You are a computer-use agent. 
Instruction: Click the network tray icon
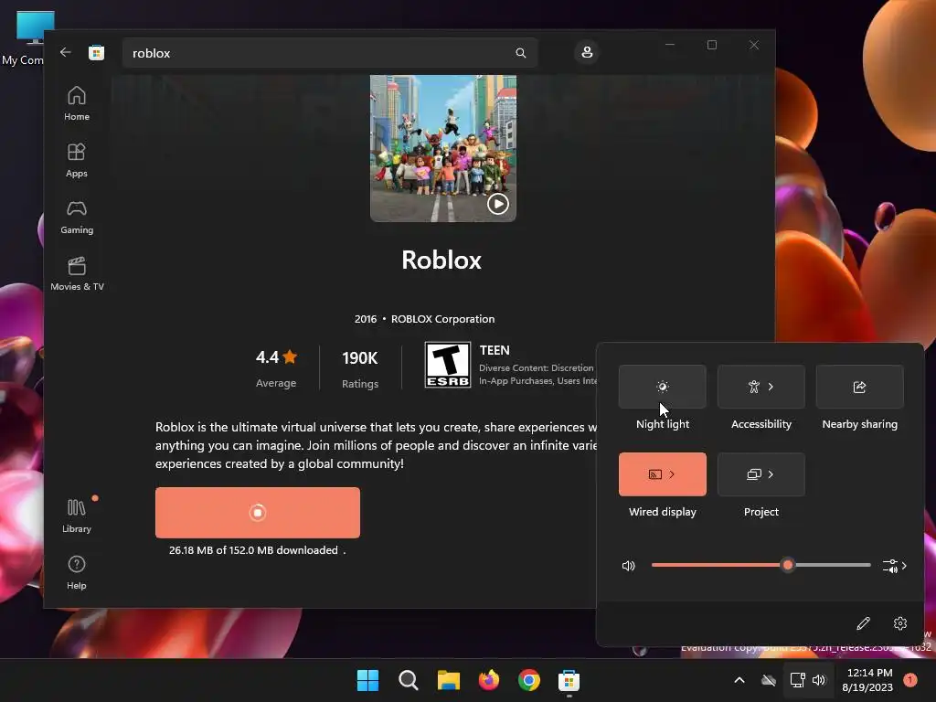coord(797,680)
